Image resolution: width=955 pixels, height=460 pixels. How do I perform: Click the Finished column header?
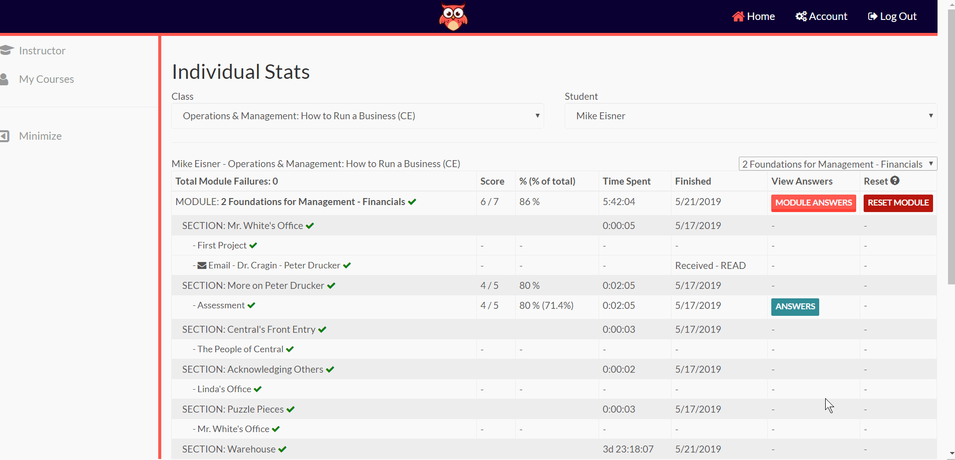coord(693,181)
